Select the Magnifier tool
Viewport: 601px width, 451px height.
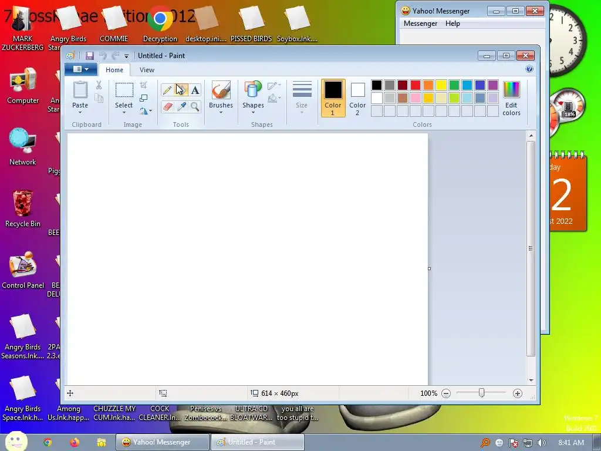pyautogui.click(x=195, y=106)
